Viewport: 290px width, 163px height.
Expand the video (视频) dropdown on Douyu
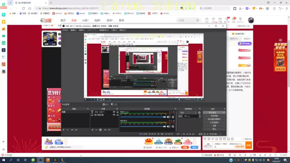(98, 20)
